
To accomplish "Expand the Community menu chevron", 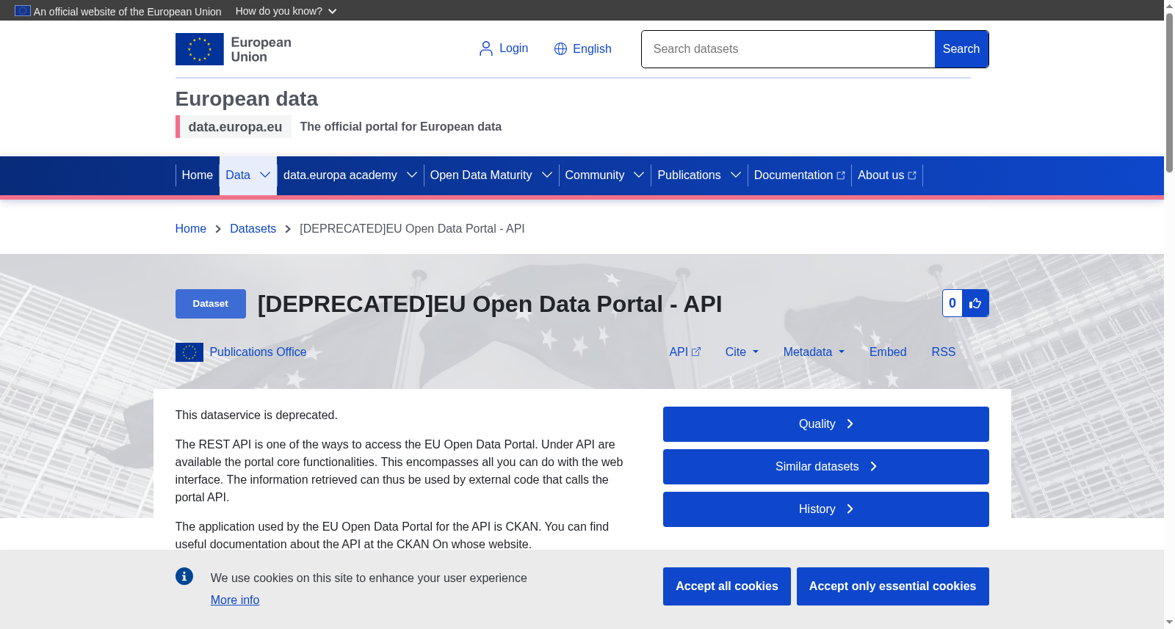I will [639, 175].
